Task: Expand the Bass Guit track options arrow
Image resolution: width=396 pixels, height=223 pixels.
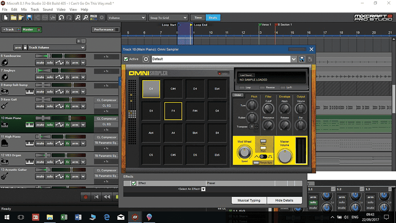Action: pyautogui.click(x=83, y=106)
